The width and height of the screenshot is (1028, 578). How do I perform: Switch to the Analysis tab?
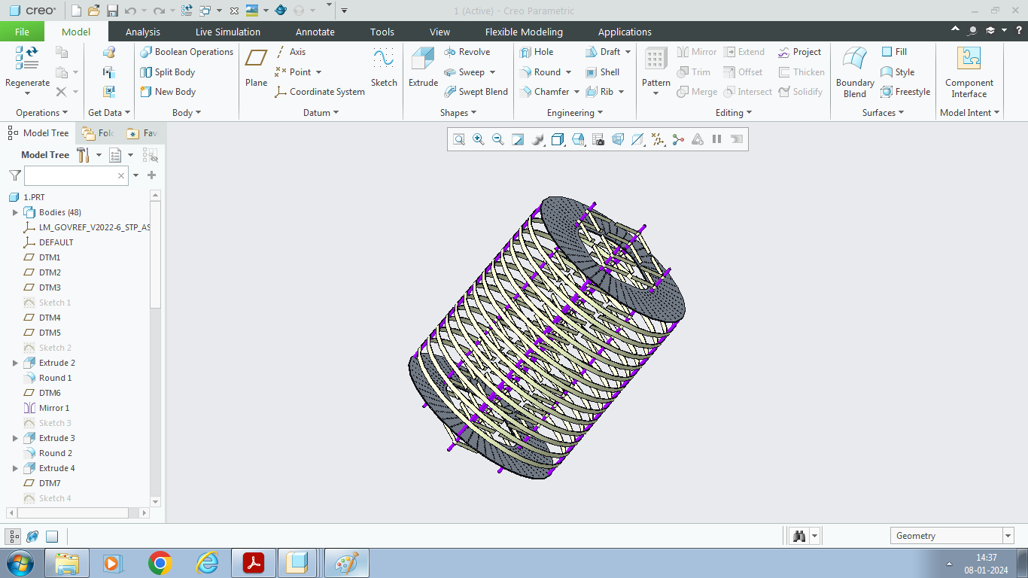coord(143,32)
